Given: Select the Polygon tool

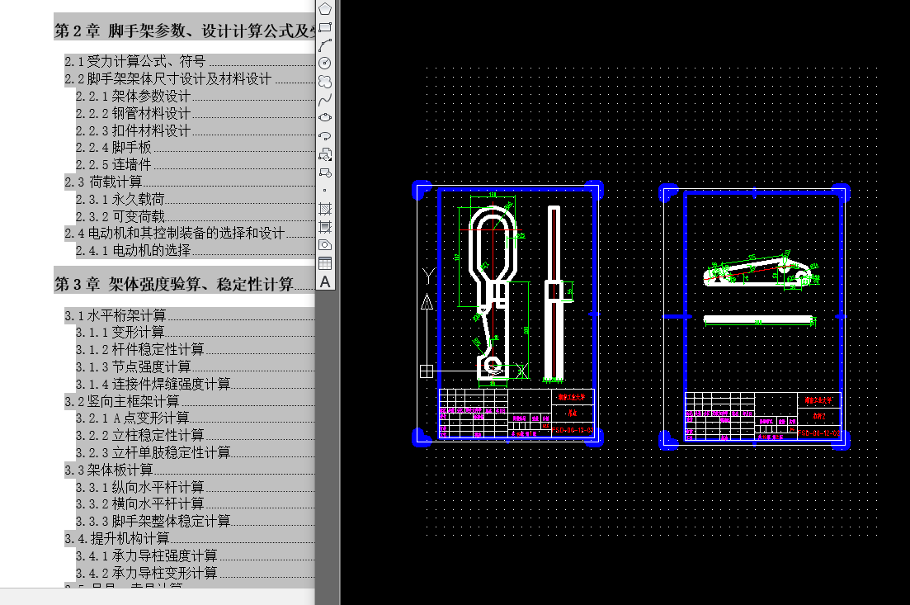Looking at the screenshot, I should click(325, 8).
